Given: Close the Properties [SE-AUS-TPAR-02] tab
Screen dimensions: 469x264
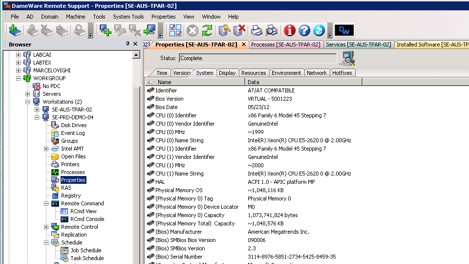Looking at the screenshot, I should point(243,44).
